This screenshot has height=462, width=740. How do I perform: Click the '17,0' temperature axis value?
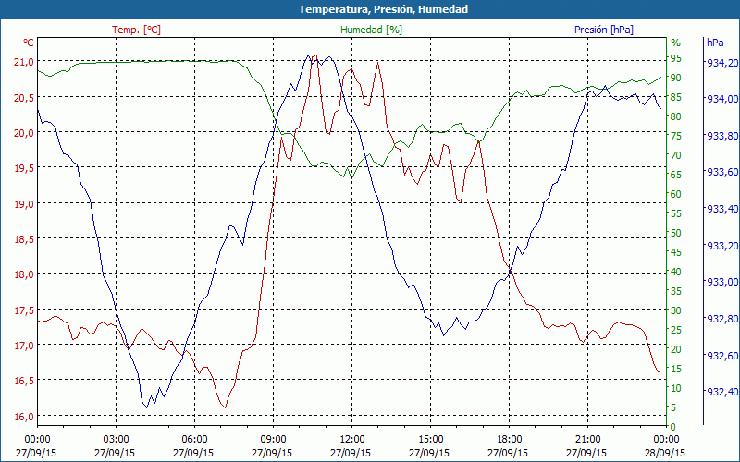(x=24, y=346)
